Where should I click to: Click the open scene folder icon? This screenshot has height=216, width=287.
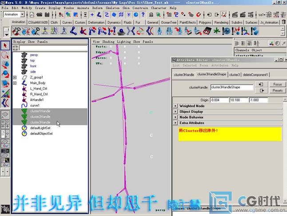[39, 15]
